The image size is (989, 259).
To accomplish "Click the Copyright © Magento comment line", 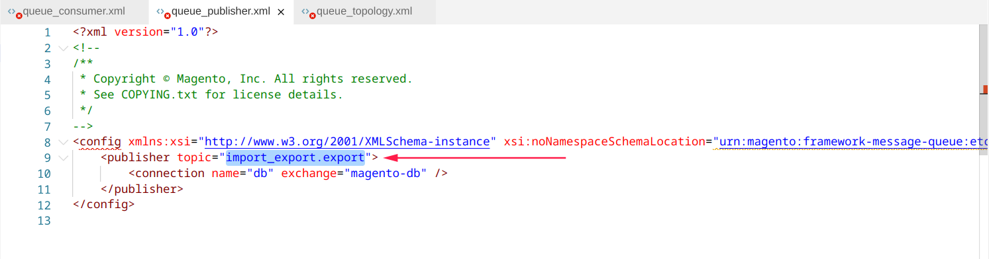I will (x=246, y=79).
